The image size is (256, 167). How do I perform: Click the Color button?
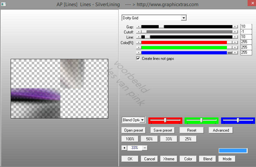coord(188,159)
